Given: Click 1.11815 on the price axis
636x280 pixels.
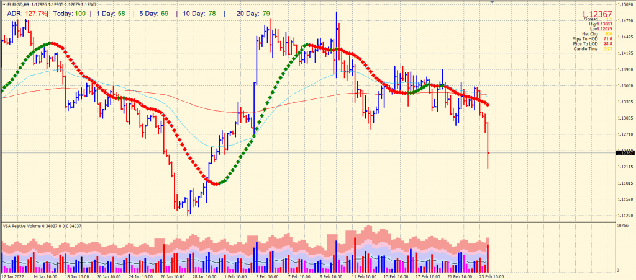Looking at the screenshot, I should coord(625,183).
